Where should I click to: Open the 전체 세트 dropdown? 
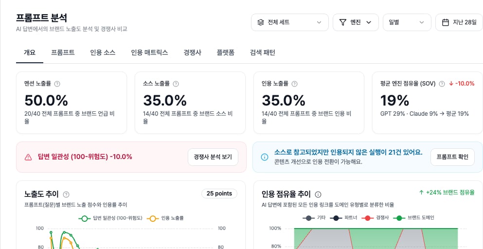pyautogui.click(x=289, y=22)
